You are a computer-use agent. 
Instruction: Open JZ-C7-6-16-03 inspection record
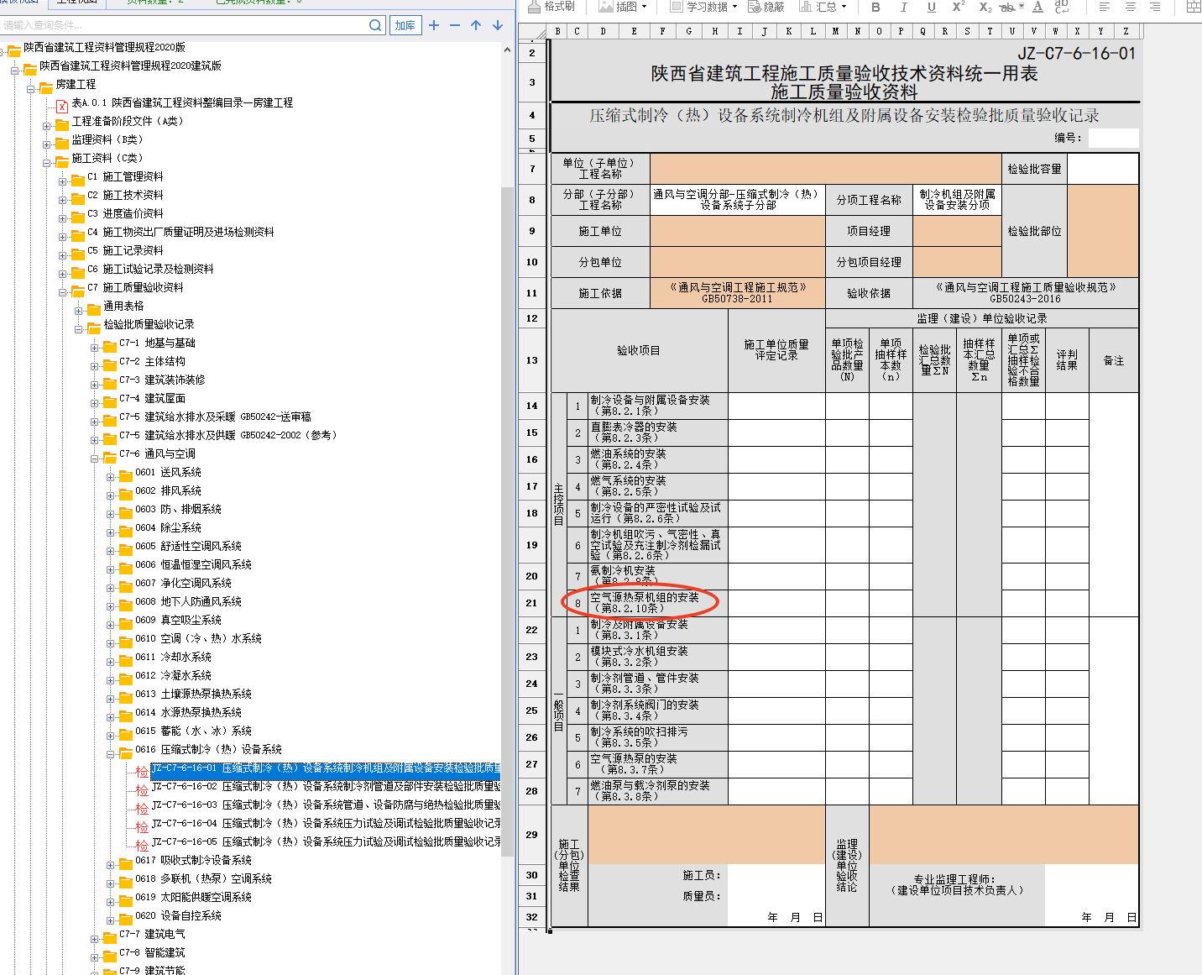(x=326, y=805)
